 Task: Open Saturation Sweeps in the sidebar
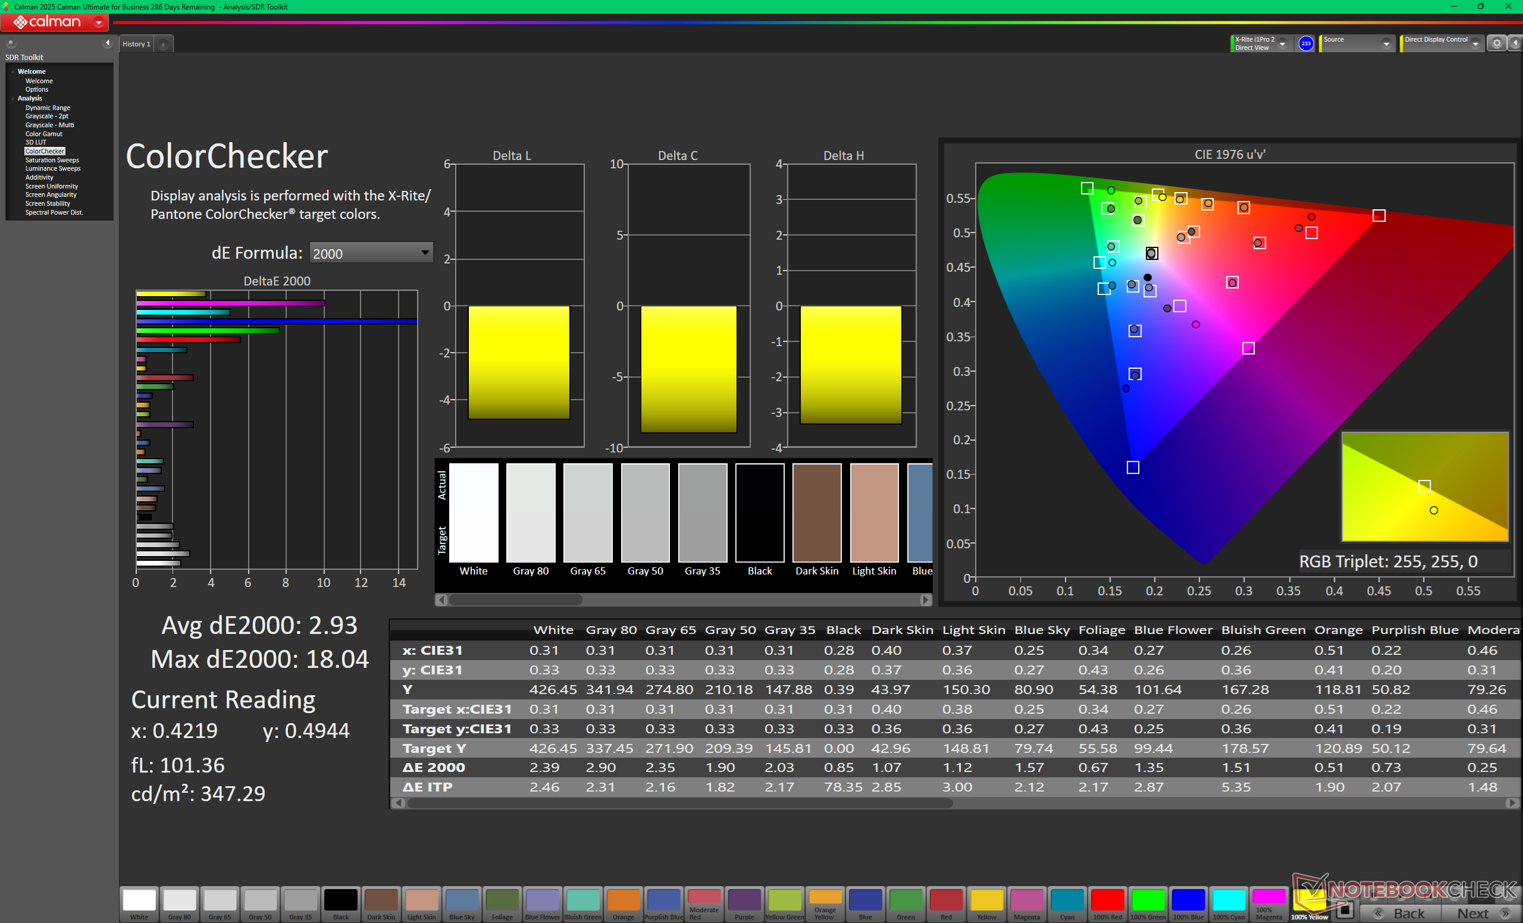[x=52, y=160]
